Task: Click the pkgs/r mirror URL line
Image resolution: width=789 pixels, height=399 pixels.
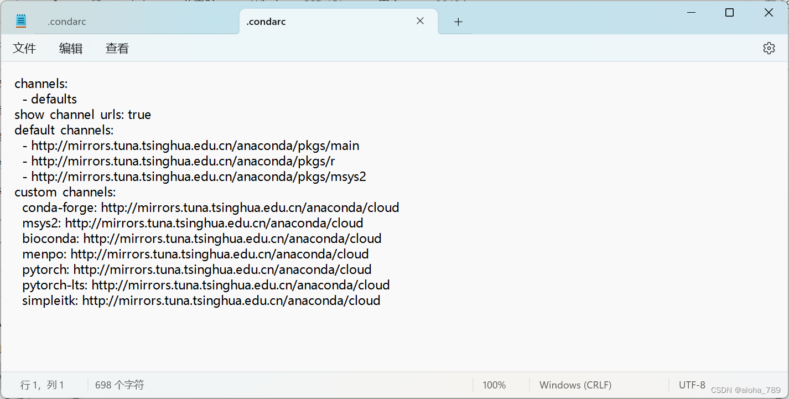Action: click(179, 161)
